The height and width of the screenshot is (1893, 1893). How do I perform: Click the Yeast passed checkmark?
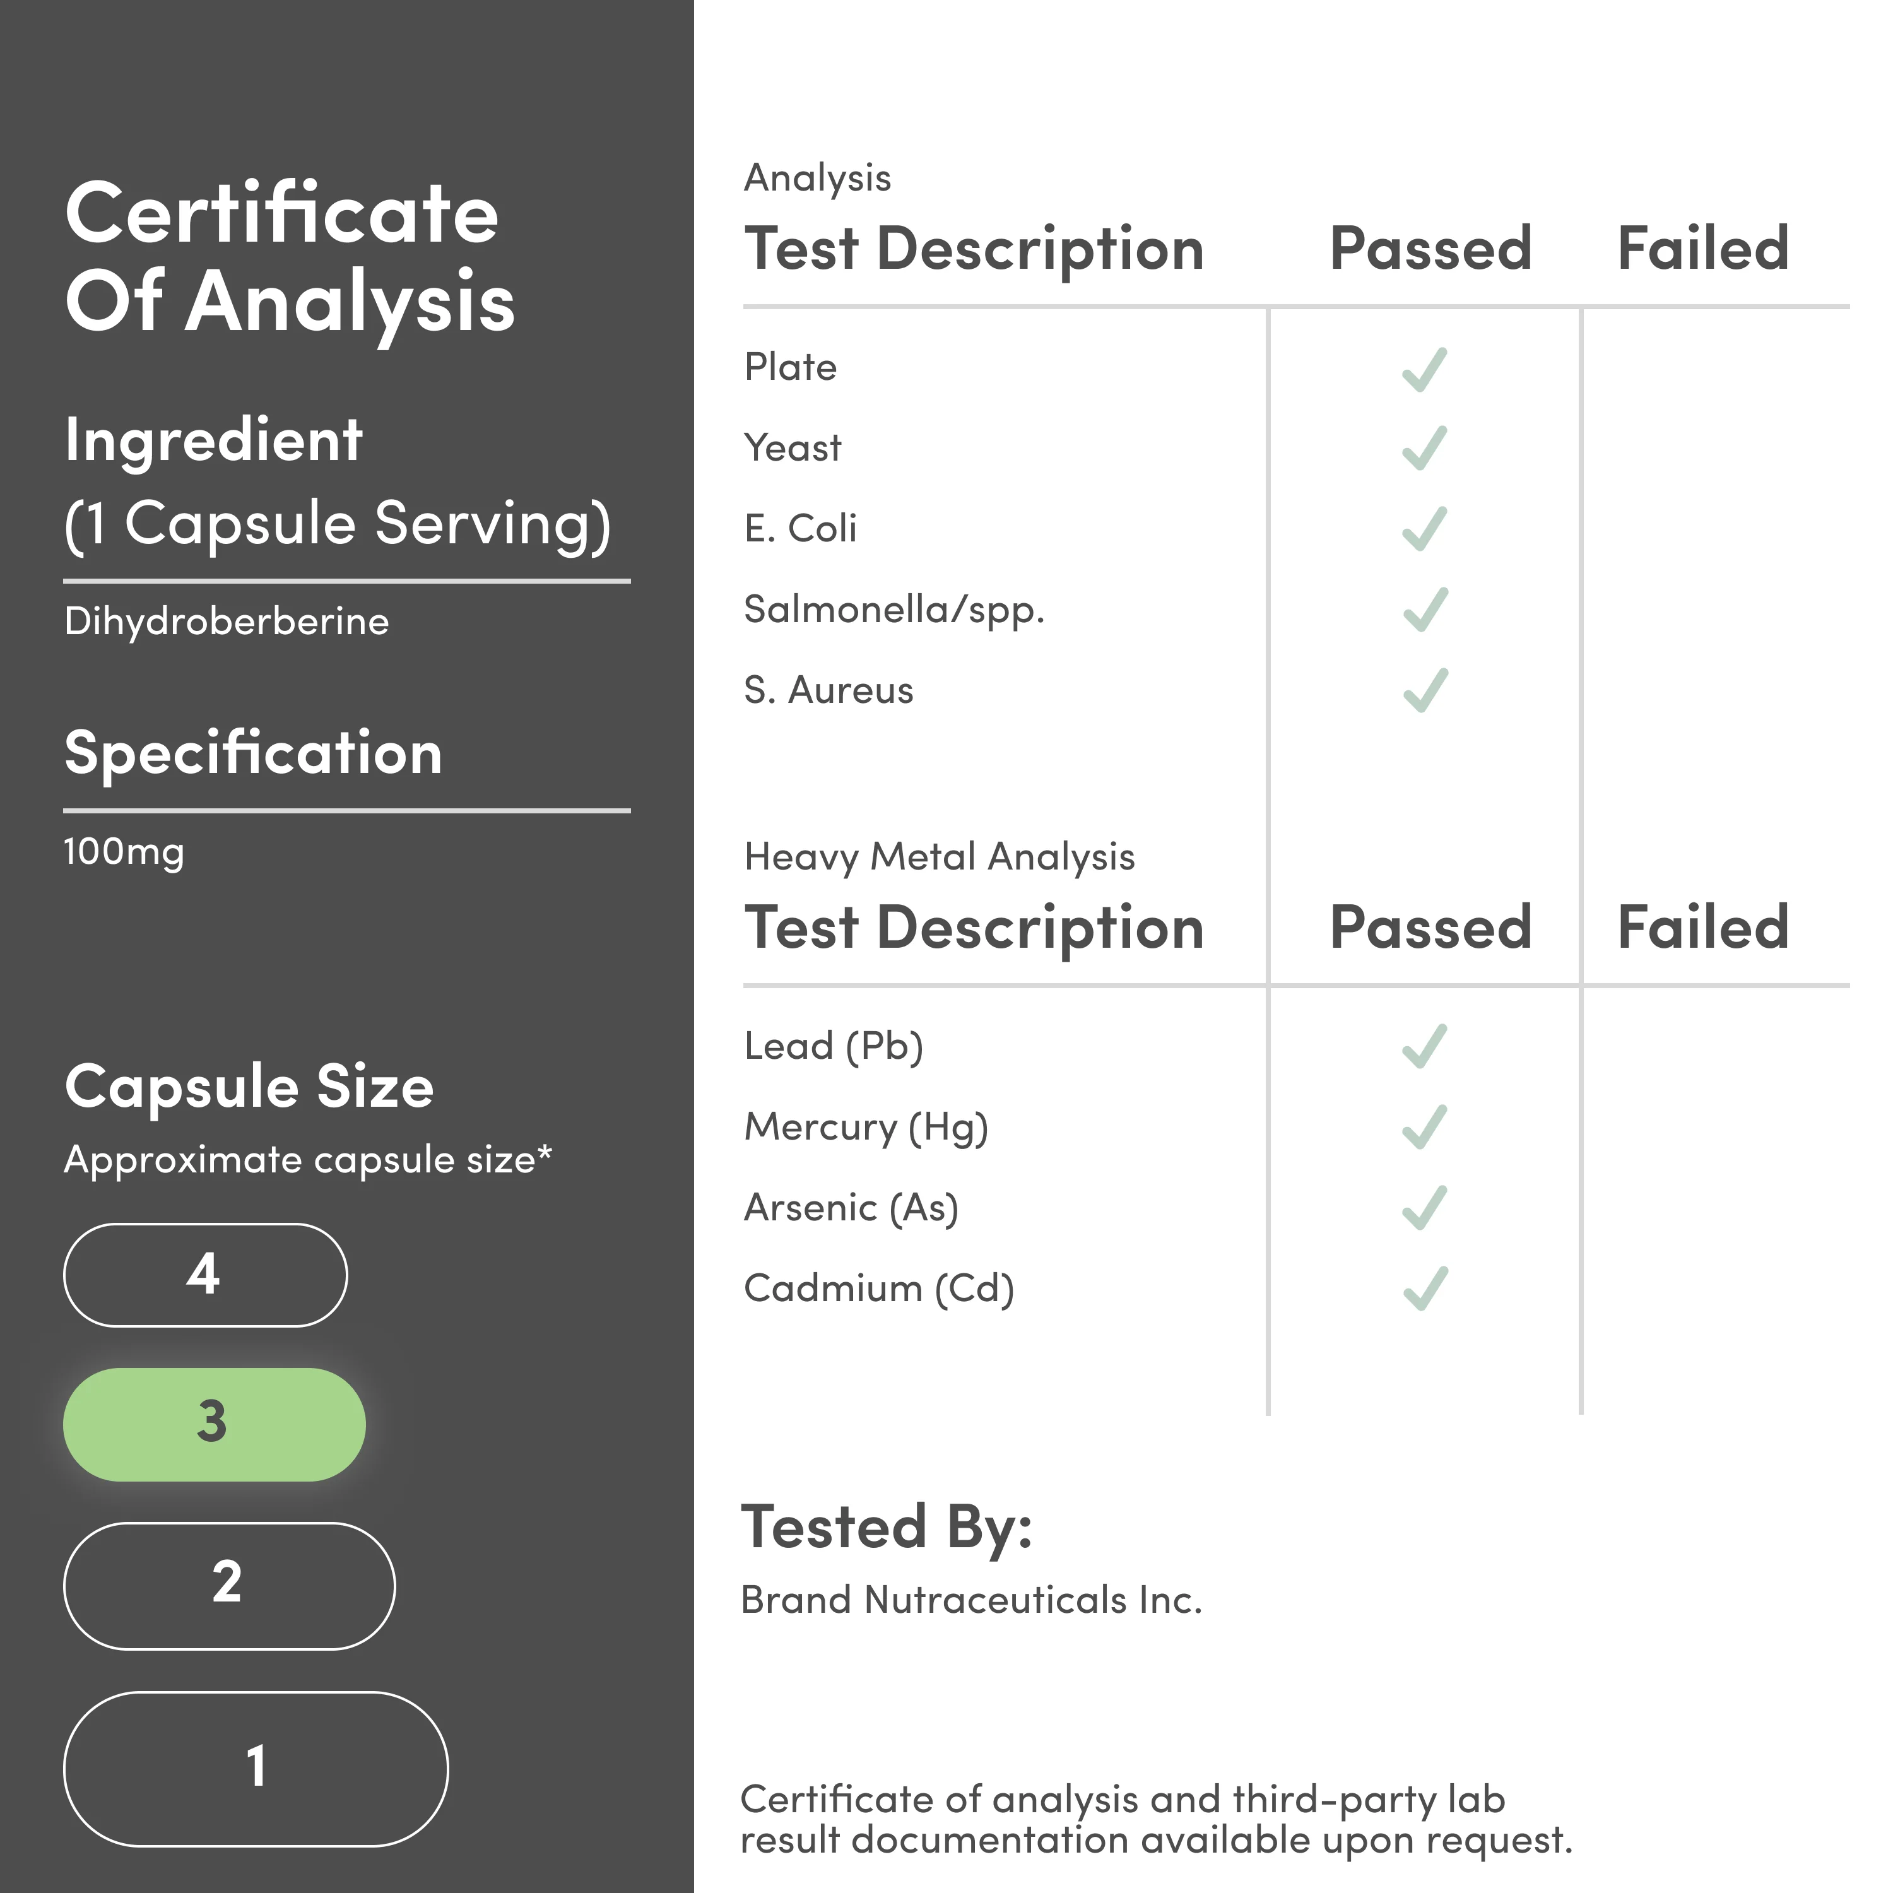point(1424,449)
